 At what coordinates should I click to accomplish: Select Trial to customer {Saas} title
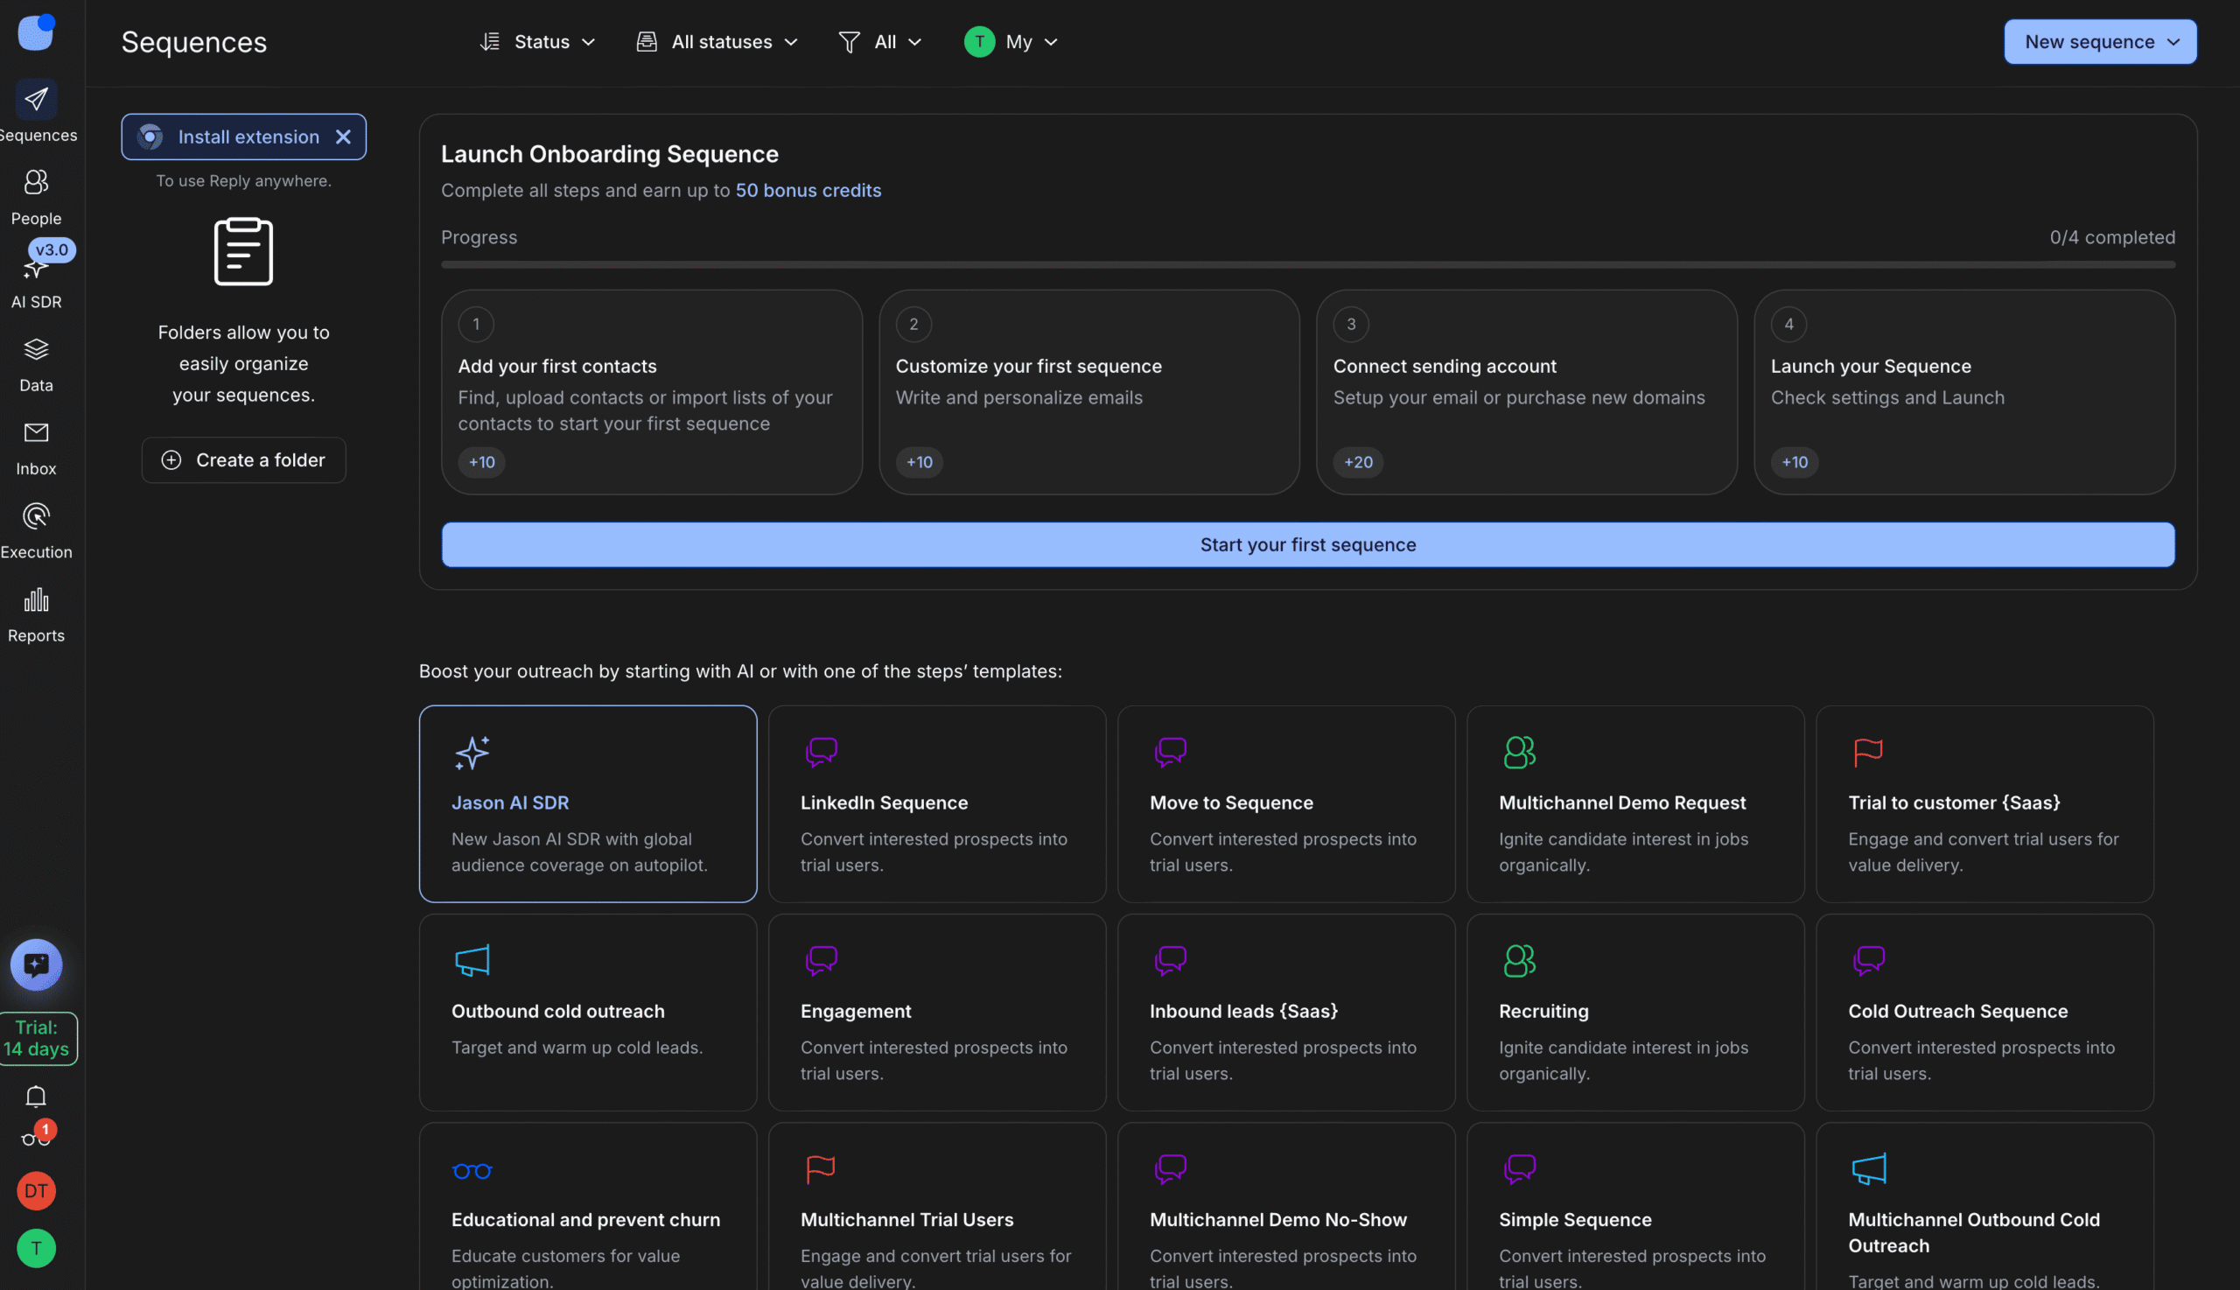pyautogui.click(x=1954, y=803)
